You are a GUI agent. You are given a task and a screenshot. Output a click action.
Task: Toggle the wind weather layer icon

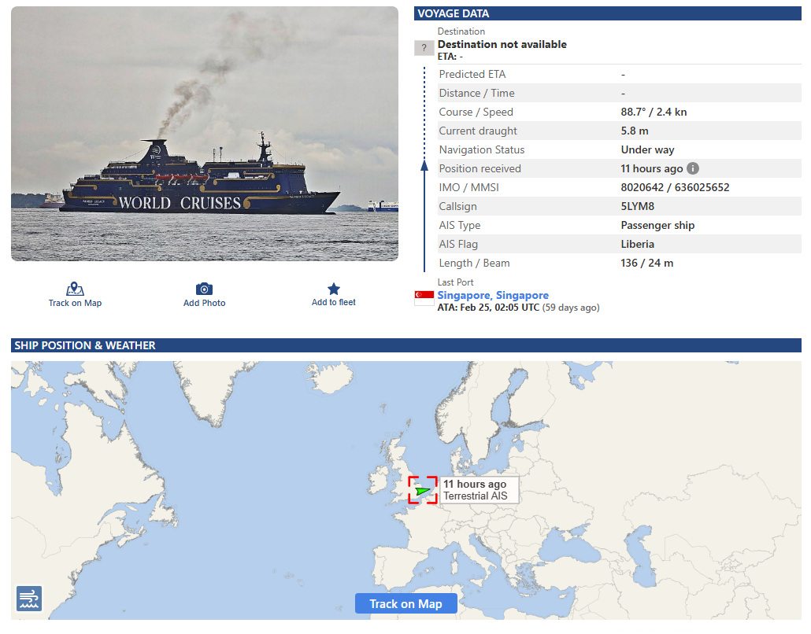point(29,599)
